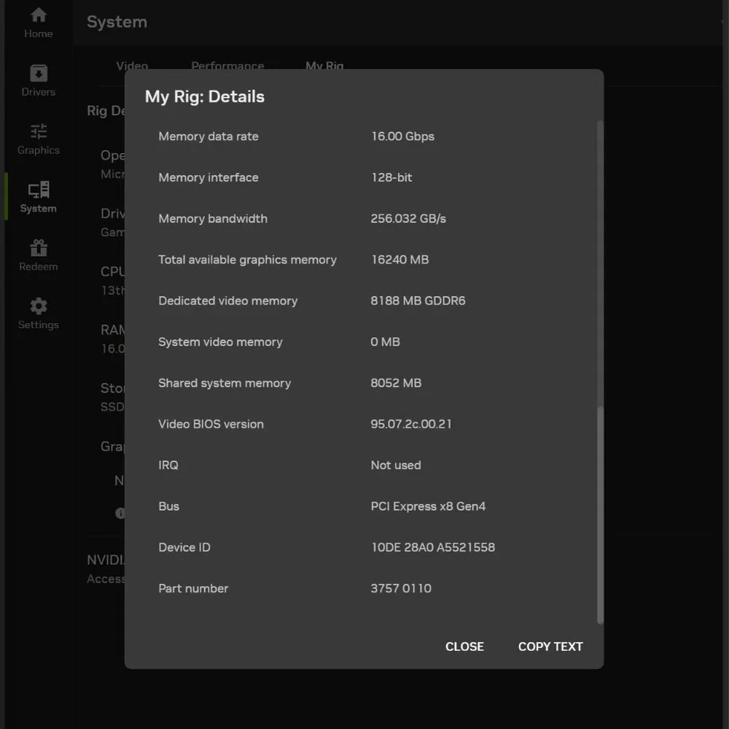Image resolution: width=729 pixels, height=729 pixels.
Task: Click the COPY TEXT button
Action: point(550,646)
